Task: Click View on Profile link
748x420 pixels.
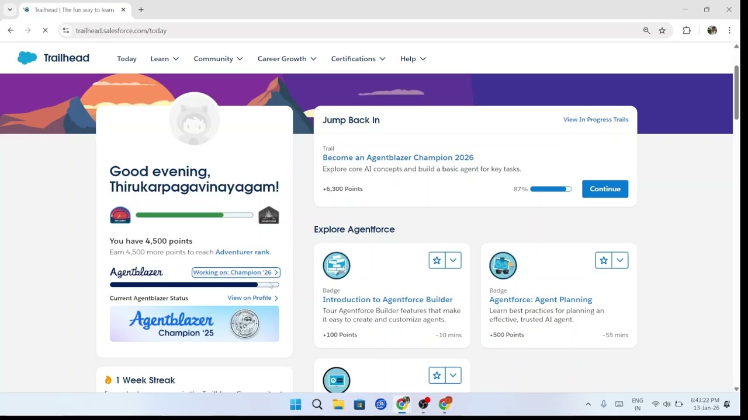Action: point(252,298)
